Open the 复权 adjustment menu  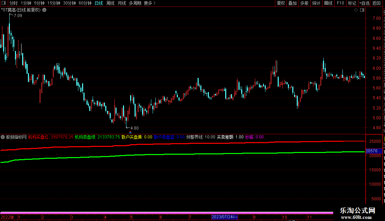(281, 3)
